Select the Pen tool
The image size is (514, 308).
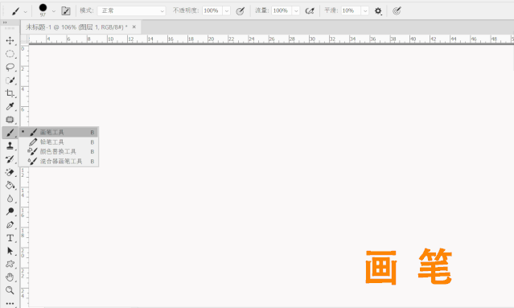coord(10,225)
